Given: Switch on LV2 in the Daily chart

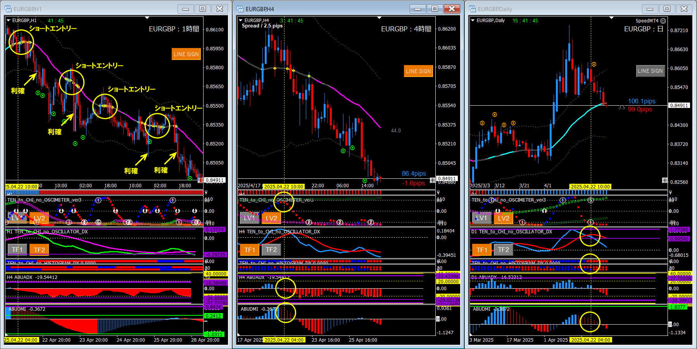Looking at the screenshot, I should click(504, 218).
